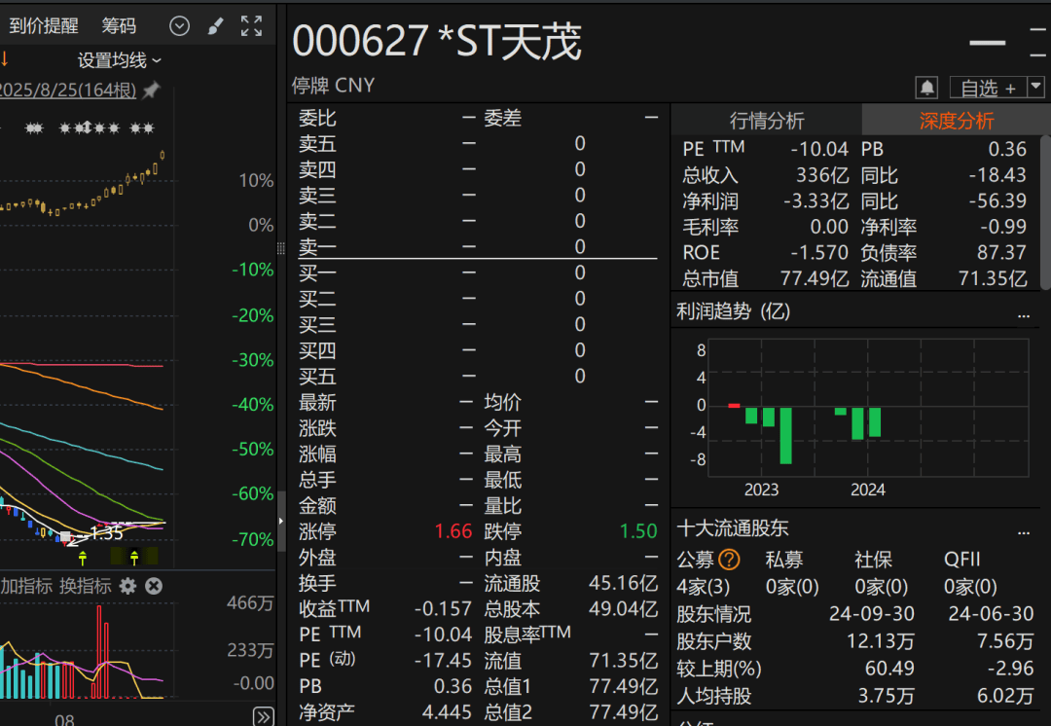
Task: Switch to 行情分析 tab
Action: pyautogui.click(x=766, y=120)
